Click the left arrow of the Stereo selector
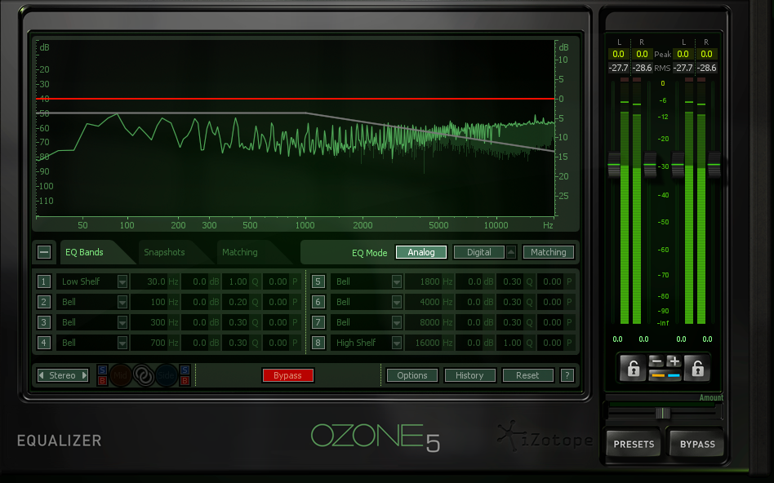 coord(42,375)
